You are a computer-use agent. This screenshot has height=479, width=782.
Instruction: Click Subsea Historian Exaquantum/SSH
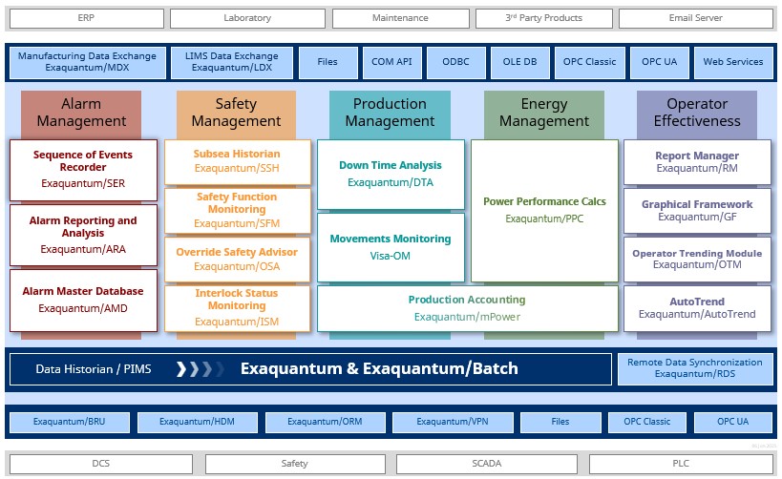(238, 162)
